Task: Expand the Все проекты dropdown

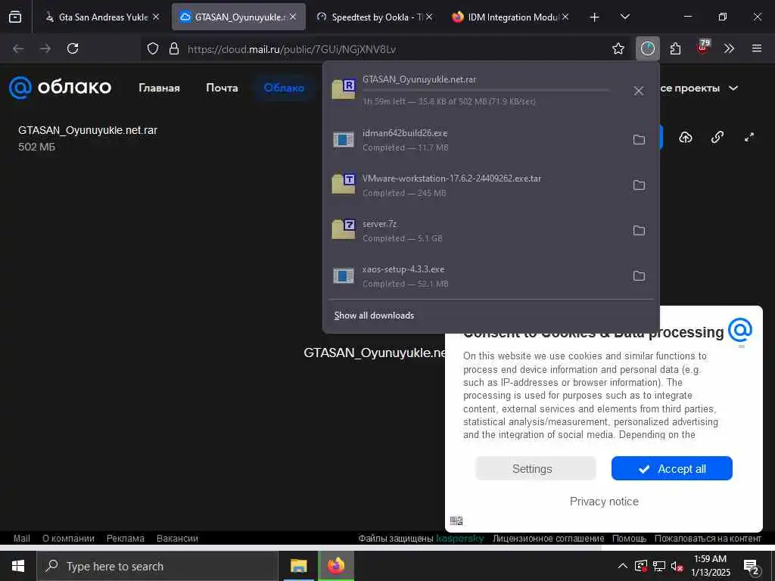Action: (x=699, y=88)
